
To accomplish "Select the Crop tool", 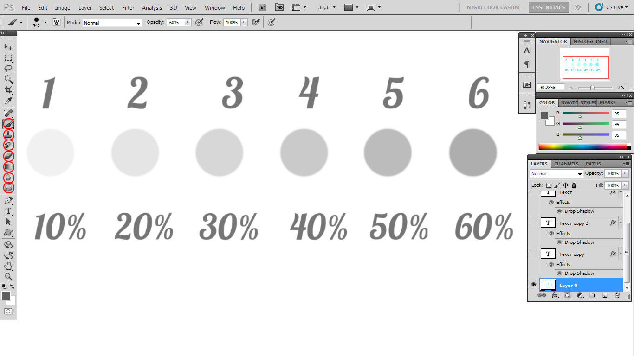I will click(x=8, y=90).
